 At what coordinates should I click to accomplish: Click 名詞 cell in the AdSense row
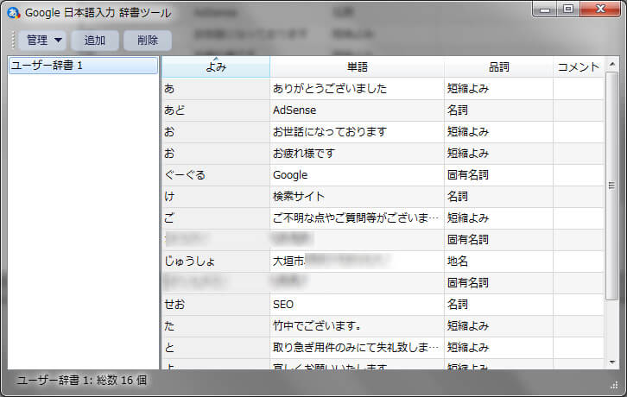pos(498,110)
